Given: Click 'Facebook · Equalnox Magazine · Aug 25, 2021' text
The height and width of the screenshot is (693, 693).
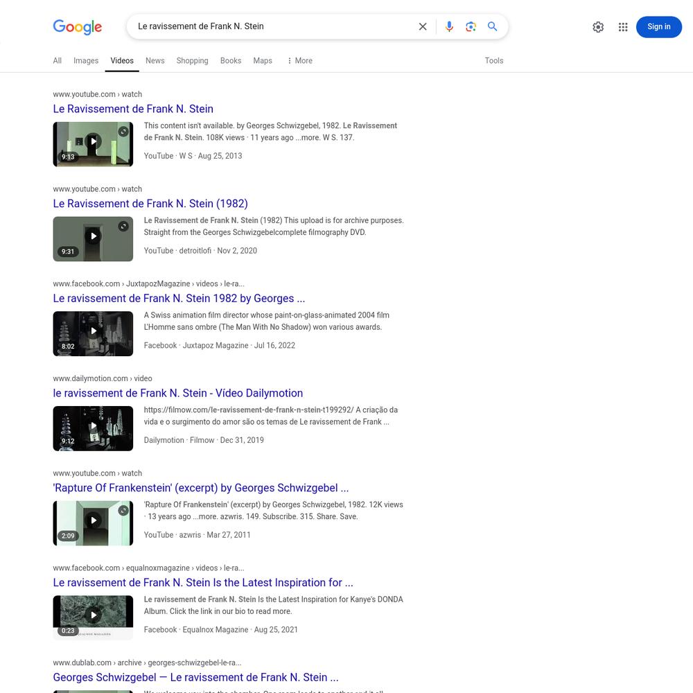Looking at the screenshot, I should 220,629.
